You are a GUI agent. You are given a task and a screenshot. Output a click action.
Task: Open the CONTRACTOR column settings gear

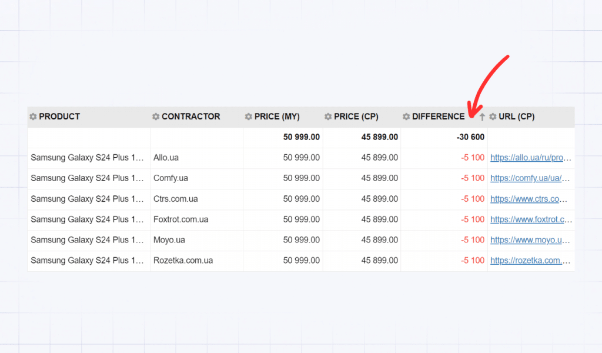click(156, 116)
